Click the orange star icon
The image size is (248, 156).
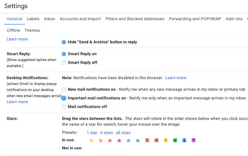coord(101,140)
